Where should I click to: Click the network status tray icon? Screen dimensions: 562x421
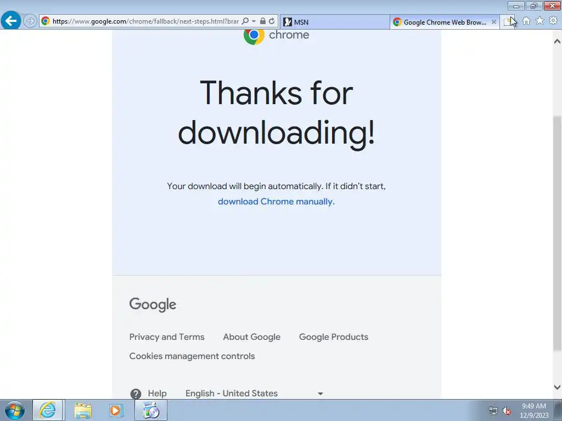493,411
